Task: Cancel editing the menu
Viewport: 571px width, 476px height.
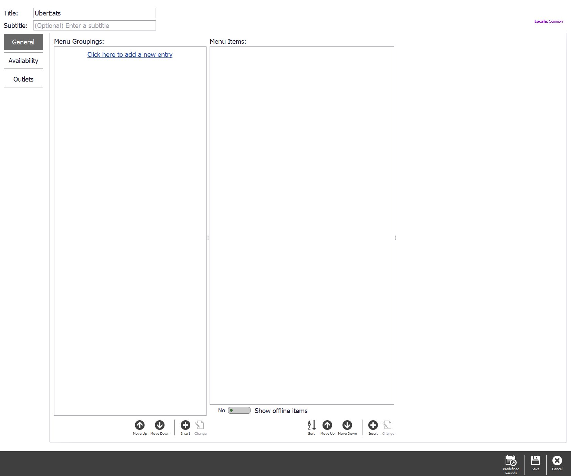Action: [x=557, y=463]
